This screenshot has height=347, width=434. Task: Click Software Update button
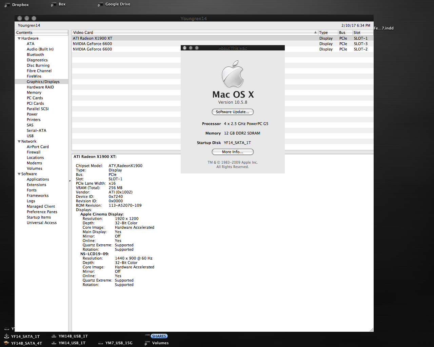coord(233,112)
